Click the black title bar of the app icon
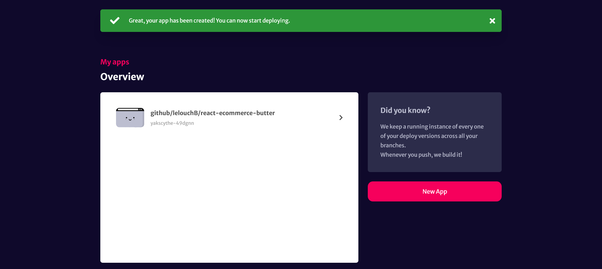 [x=130, y=109]
